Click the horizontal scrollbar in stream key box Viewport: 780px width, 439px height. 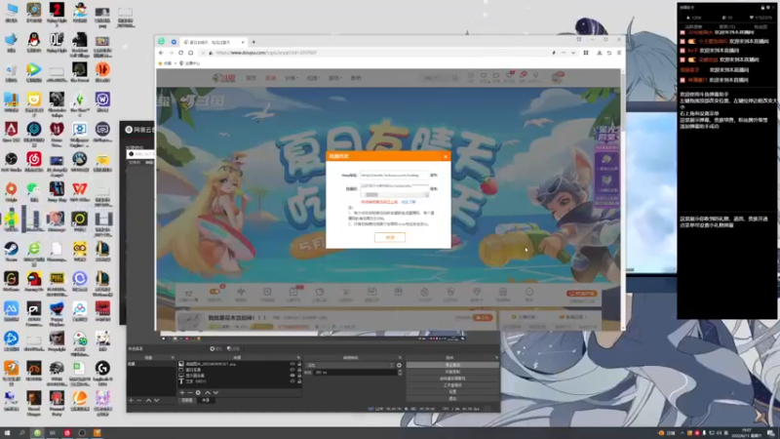394,194
